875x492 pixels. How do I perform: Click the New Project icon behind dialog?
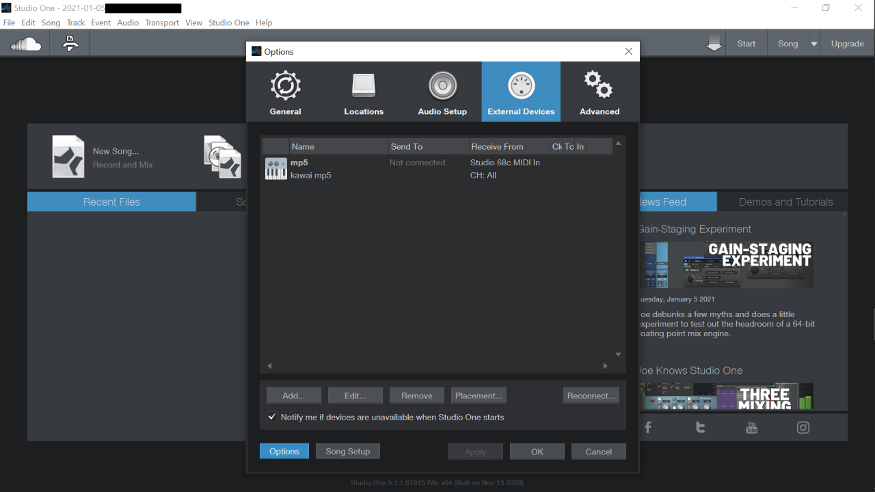[223, 156]
